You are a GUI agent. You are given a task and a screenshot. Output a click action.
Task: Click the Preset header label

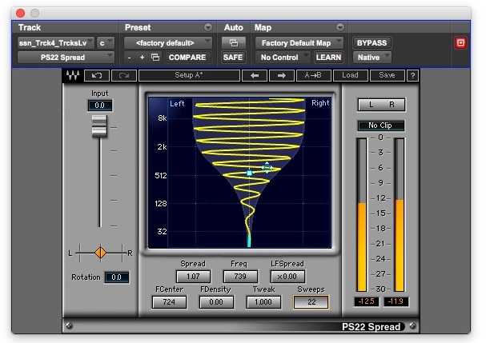coord(138,27)
